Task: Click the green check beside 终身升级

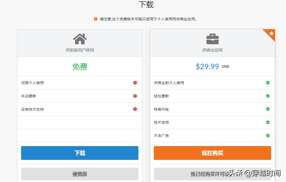Action: tap(268, 109)
